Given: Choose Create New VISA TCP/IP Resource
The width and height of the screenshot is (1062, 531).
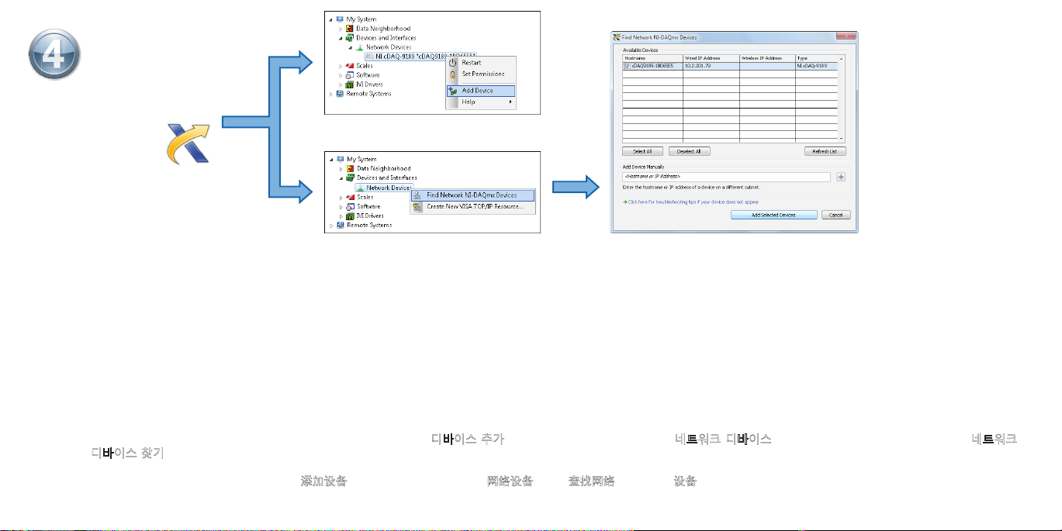Looking at the screenshot, I should tap(474, 206).
